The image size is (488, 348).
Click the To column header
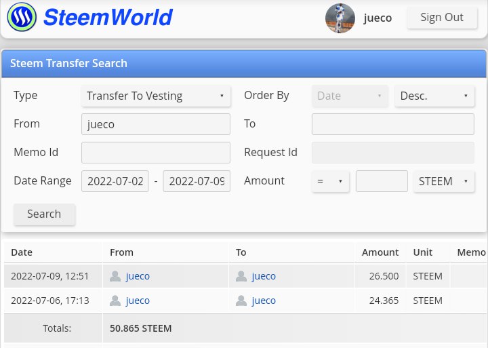click(241, 252)
